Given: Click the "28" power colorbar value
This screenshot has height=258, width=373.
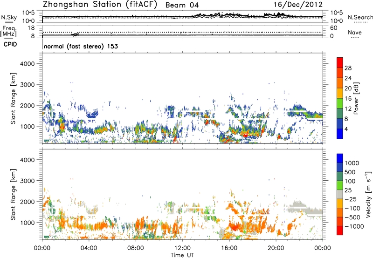Looking at the screenshot, I should tap(348, 68).
